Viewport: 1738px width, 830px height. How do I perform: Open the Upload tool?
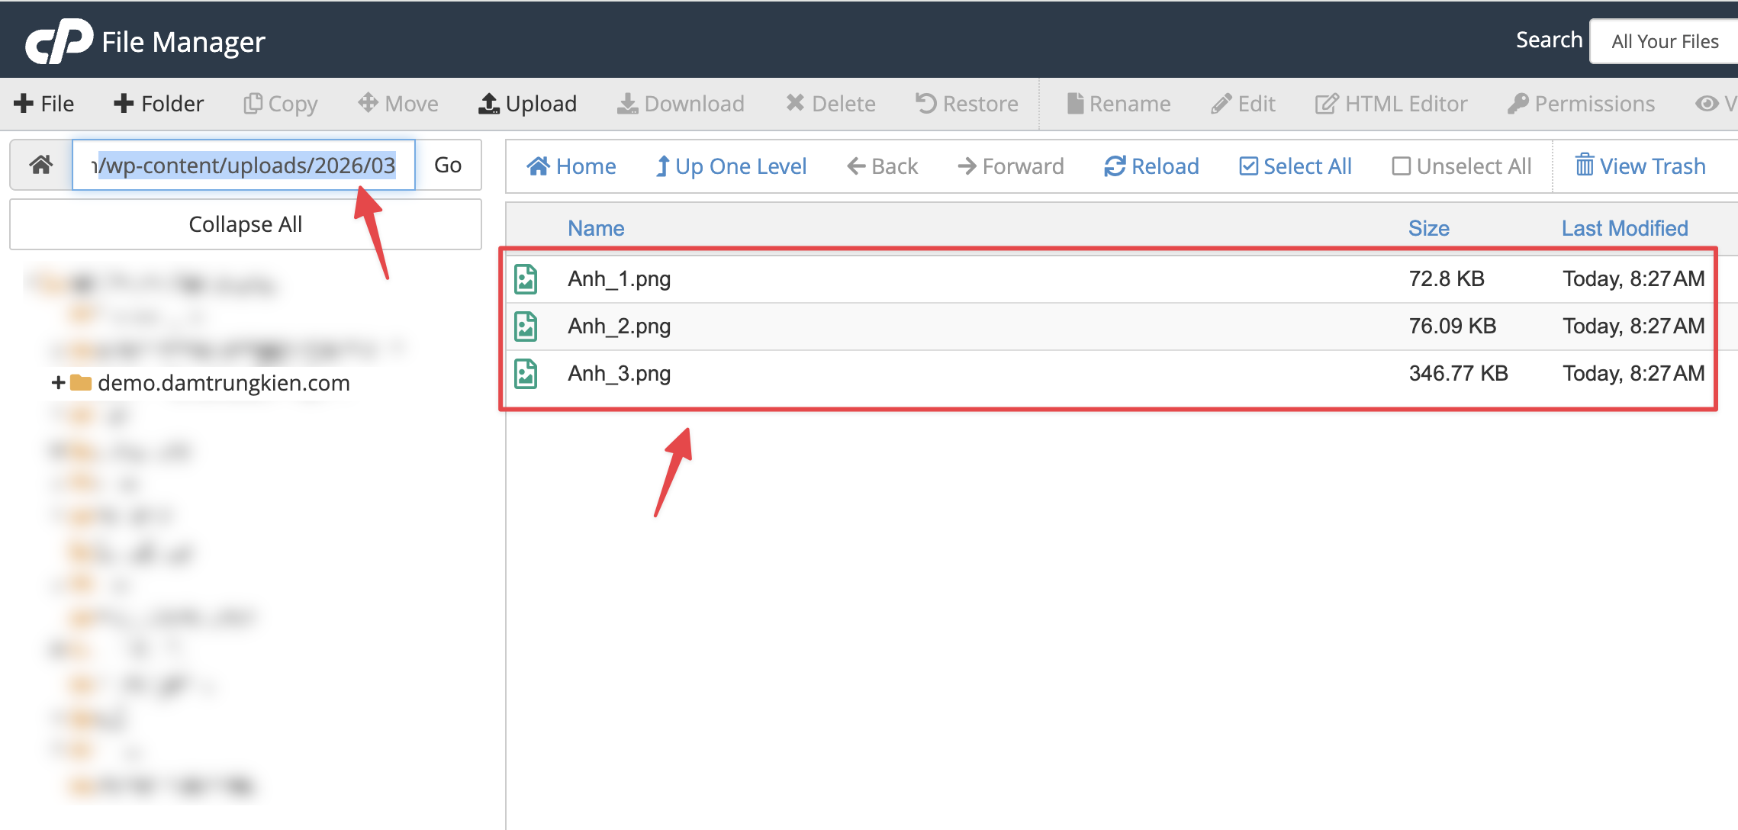tap(527, 103)
